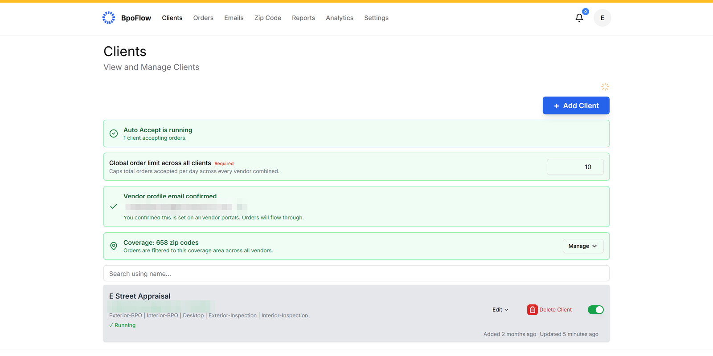This screenshot has width=713, height=356.
Task: Click the notification count badge
Action: pyautogui.click(x=586, y=12)
